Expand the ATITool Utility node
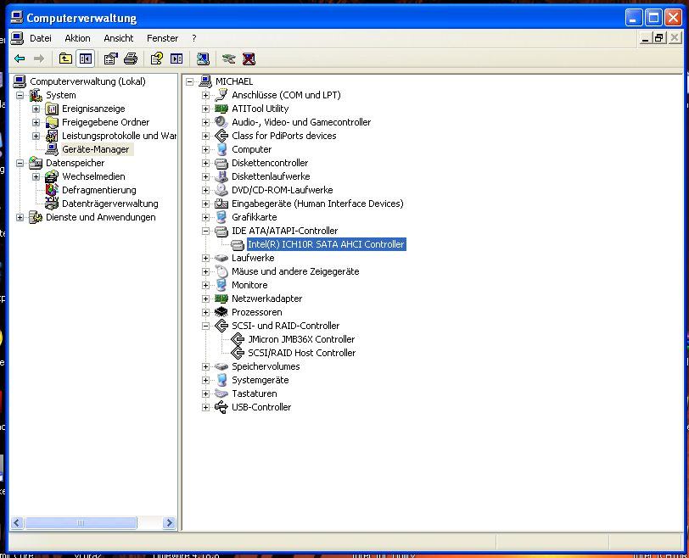This screenshot has width=689, height=558. coord(205,109)
